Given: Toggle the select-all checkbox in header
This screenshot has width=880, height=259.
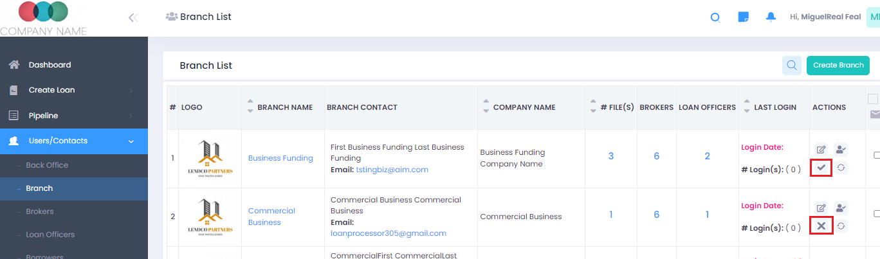Looking at the screenshot, I should pyautogui.click(x=873, y=99).
